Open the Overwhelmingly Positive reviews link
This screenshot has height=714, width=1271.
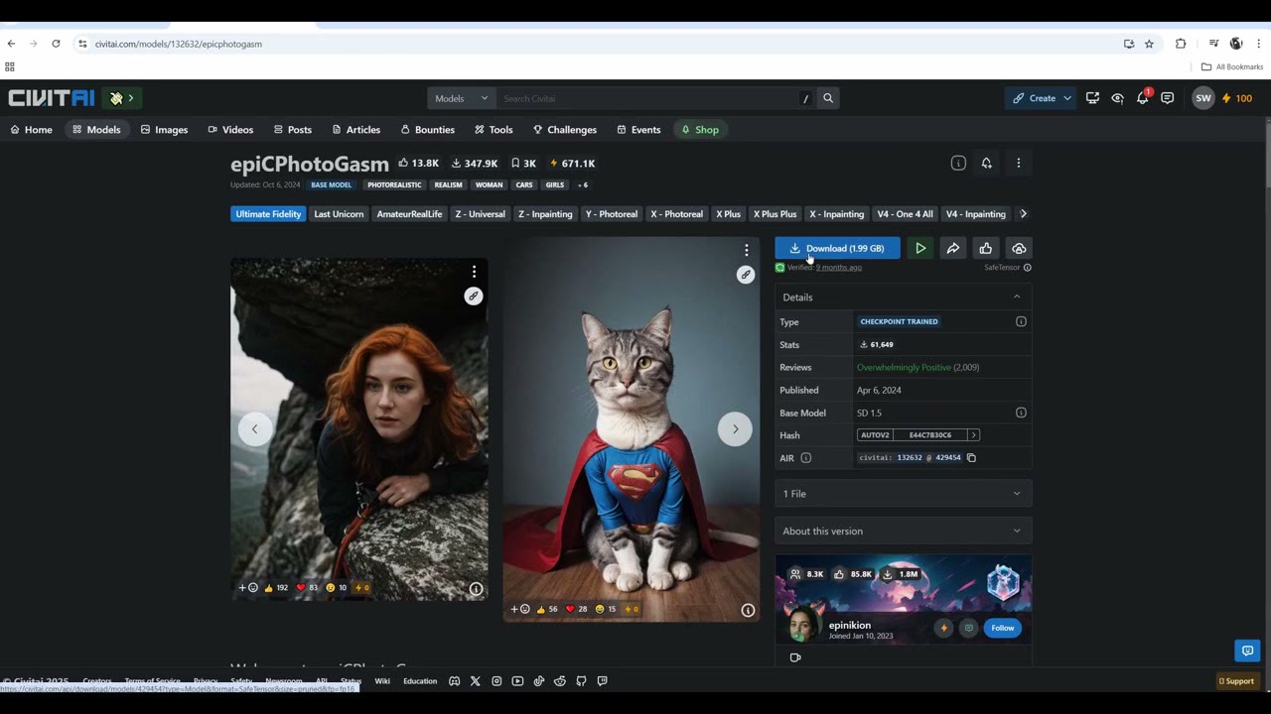904,367
